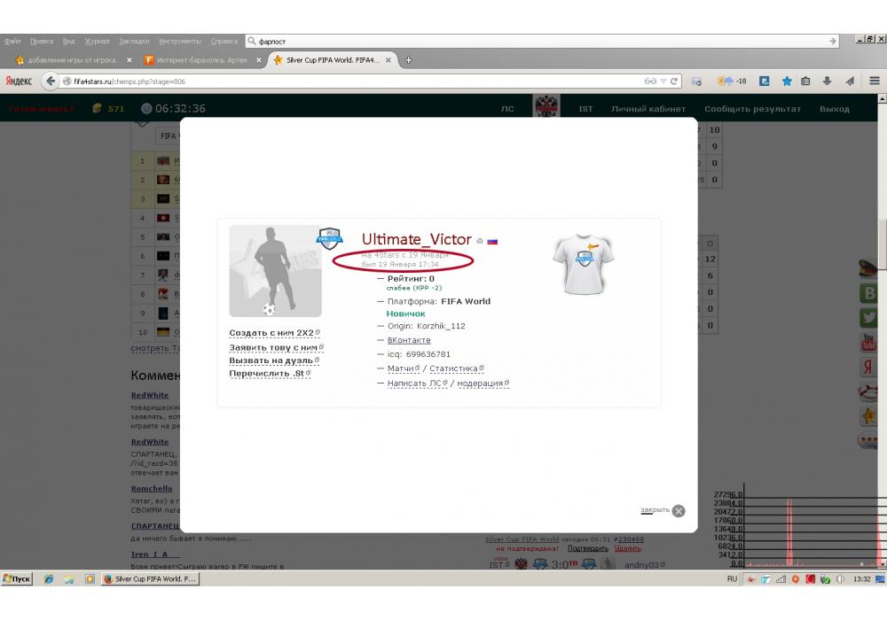Click the search go arrow in search box
887x620 pixels.
click(832, 42)
